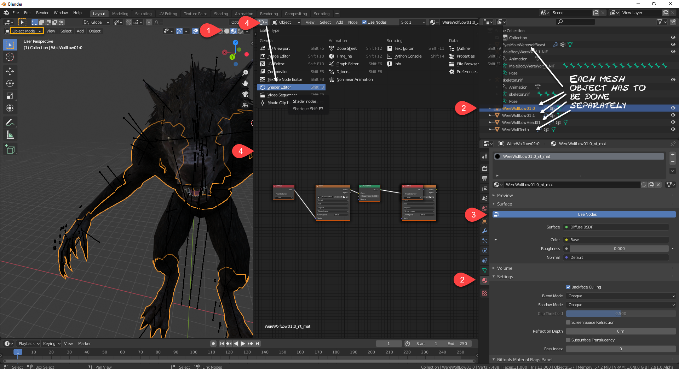Select the Move tool in the viewport toolbar
The width and height of the screenshot is (679, 369).
click(x=10, y=71)
